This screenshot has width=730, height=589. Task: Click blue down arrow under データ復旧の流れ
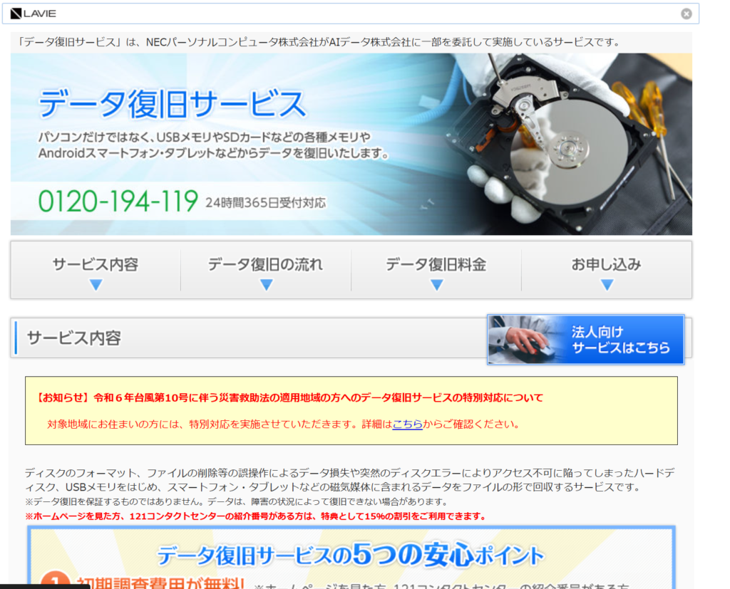[x=266, y=285]
